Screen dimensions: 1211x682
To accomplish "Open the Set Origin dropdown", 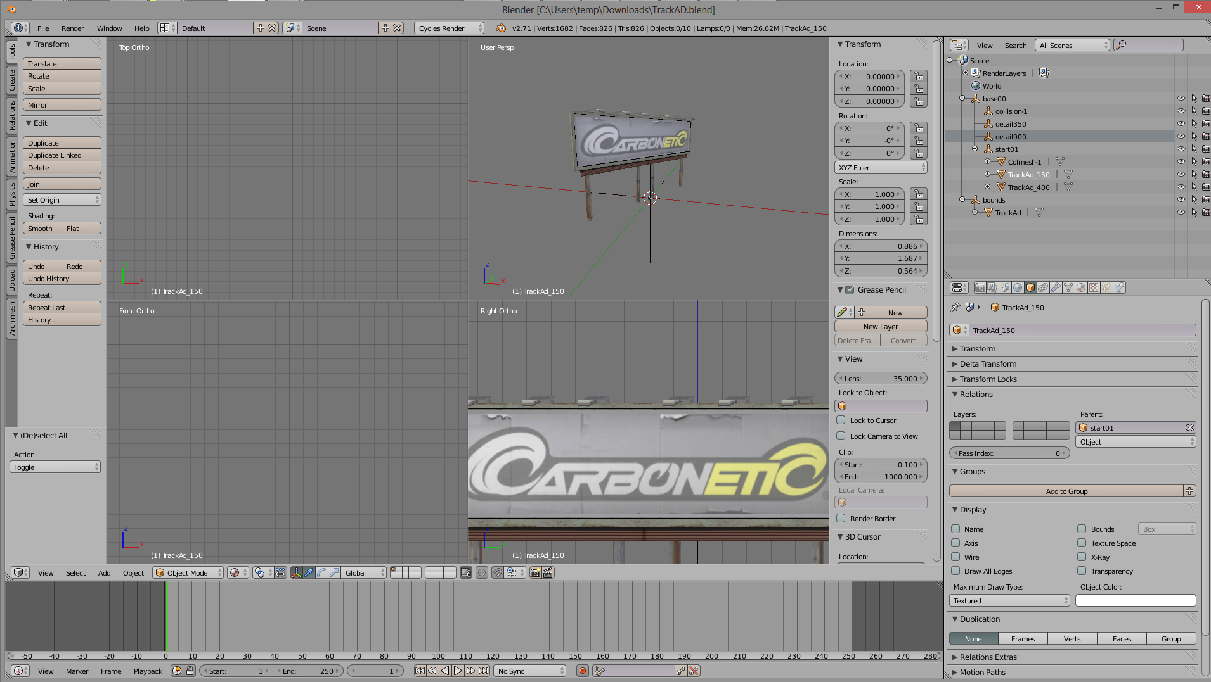I will click(x=62, y=199).
